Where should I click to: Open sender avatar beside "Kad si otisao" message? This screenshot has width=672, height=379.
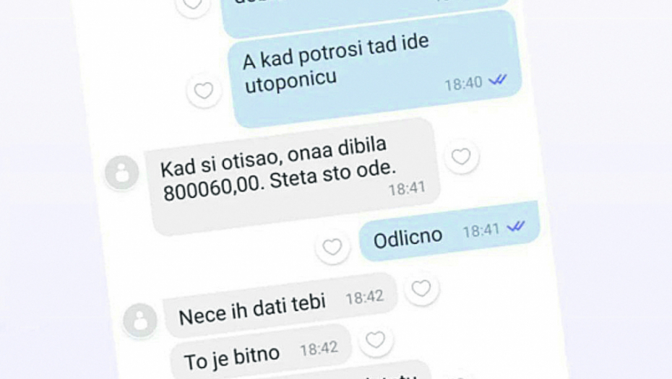click(121, 172)
